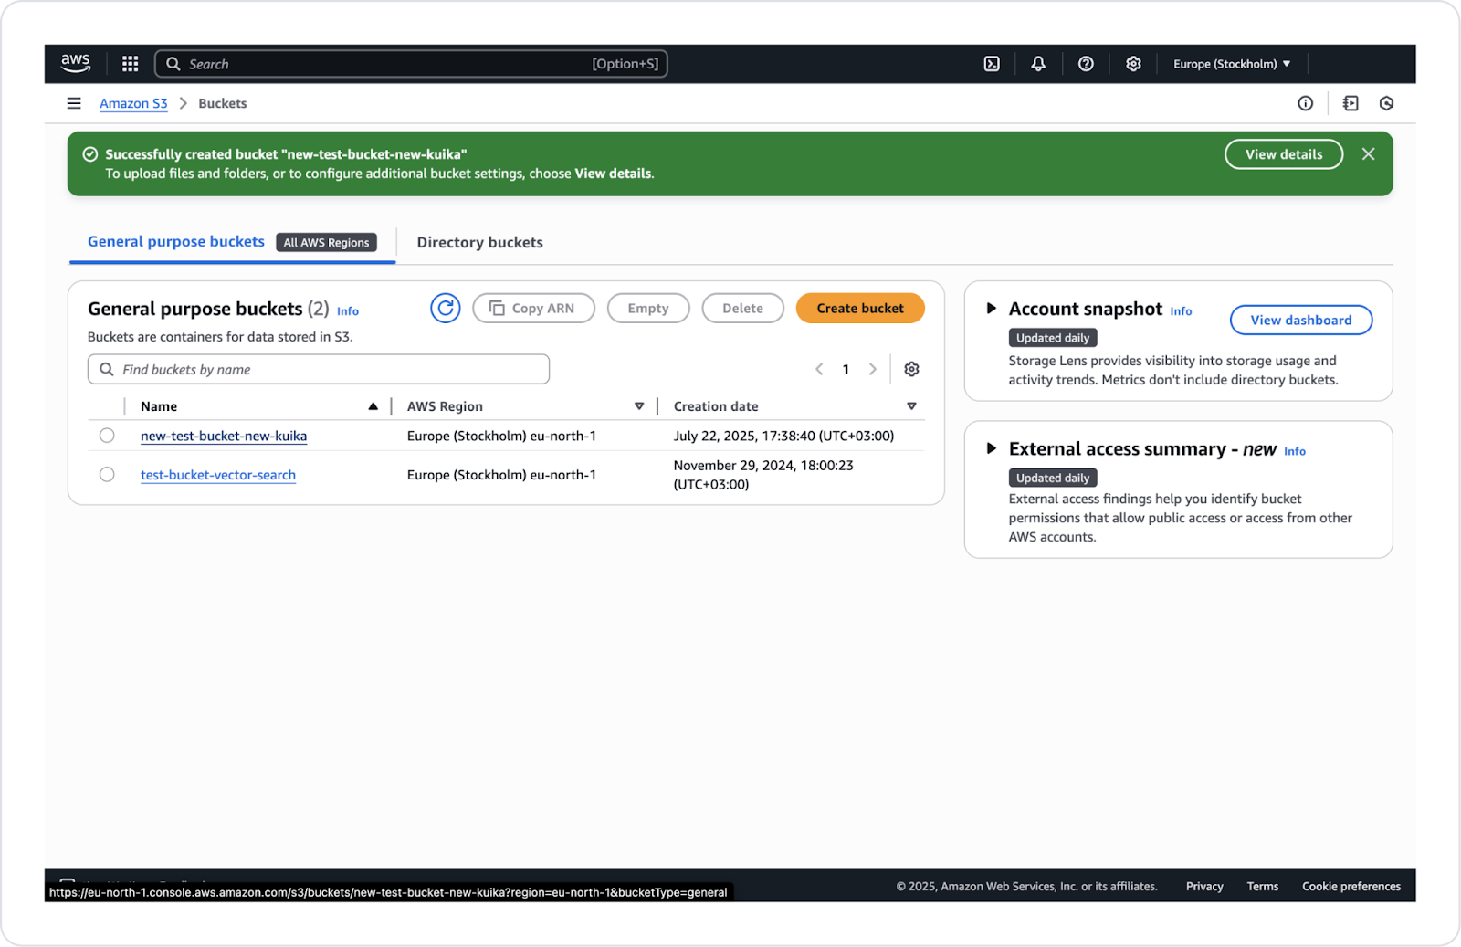The image size is (1461, 947).
Task: Open Cookie preferences in footer
Action: (1351, 887)
